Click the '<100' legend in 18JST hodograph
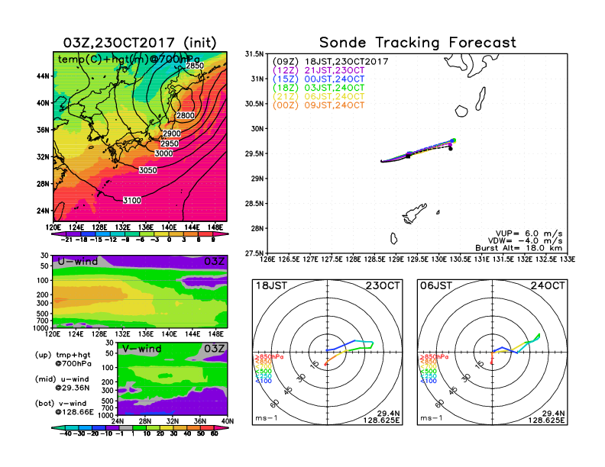 (x=263, y=381)
